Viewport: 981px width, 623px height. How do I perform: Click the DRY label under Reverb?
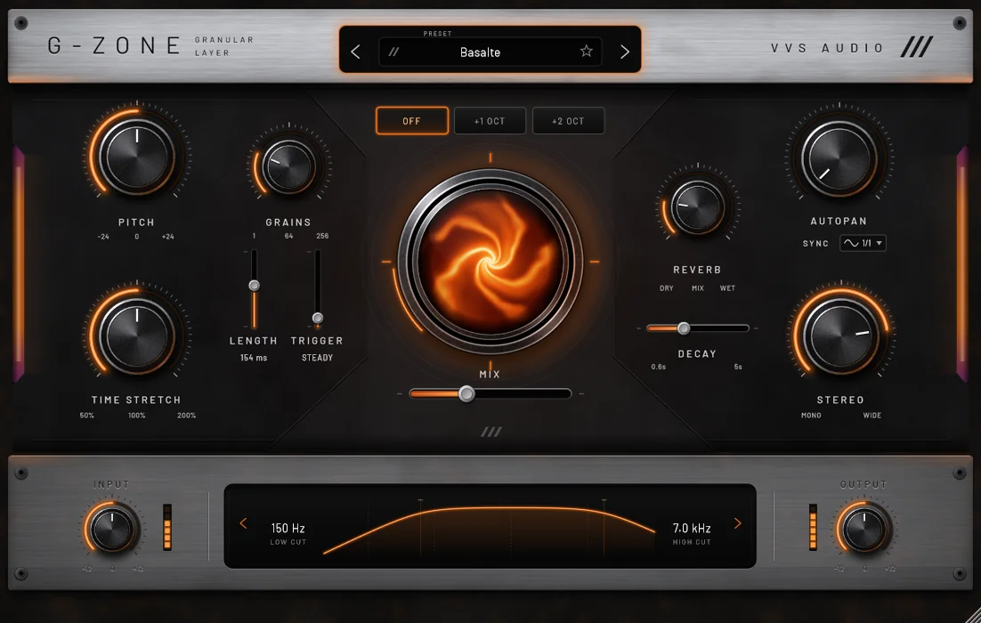coord(667,288)
